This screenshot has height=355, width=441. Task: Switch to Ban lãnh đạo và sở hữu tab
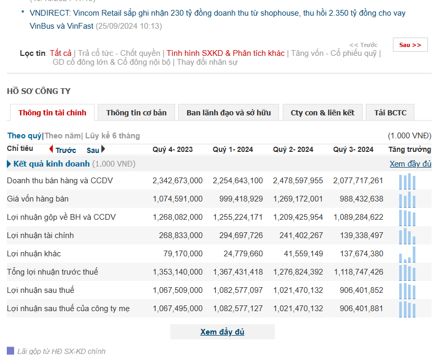tap(228, 113)
